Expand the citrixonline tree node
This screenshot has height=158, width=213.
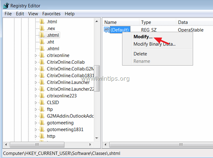click(x=36, y=55)
